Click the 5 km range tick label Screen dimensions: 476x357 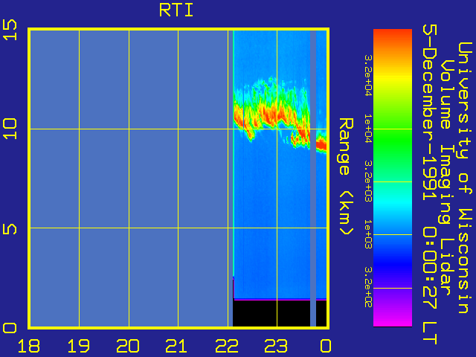[x=10, y=228]
